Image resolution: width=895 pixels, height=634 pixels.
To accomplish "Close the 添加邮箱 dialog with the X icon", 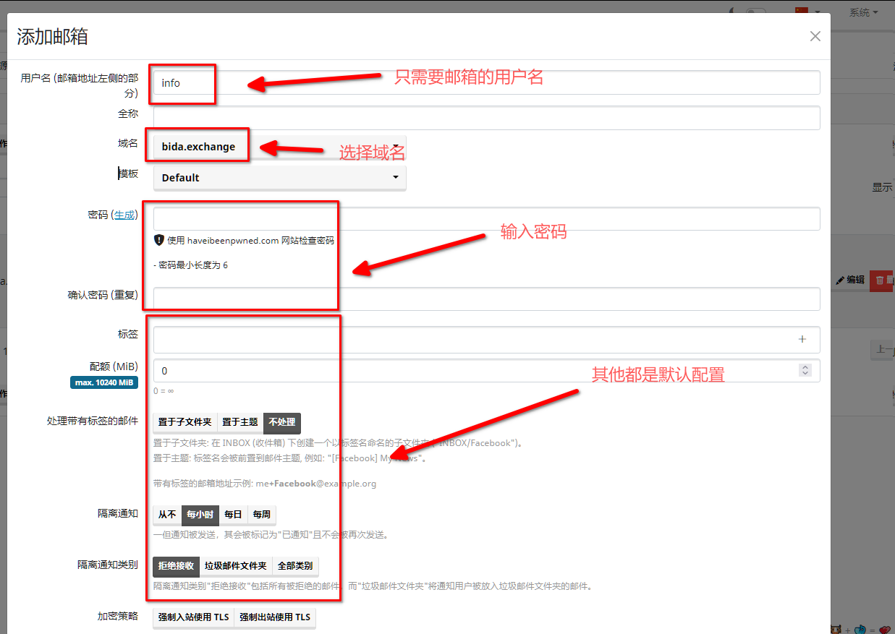I will click(x=815, y=36).
